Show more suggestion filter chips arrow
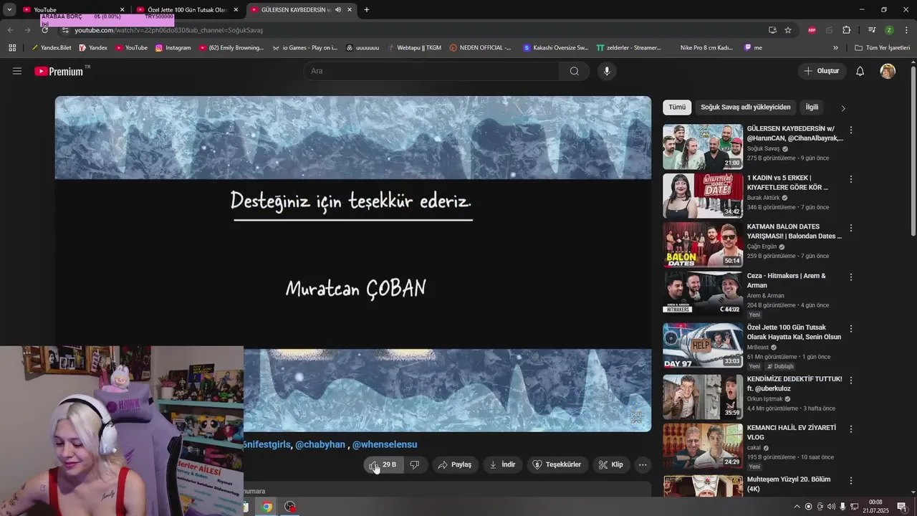 pos(843,108)
